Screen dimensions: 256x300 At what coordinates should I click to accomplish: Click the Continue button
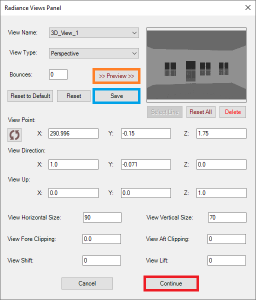coord(171,283)
